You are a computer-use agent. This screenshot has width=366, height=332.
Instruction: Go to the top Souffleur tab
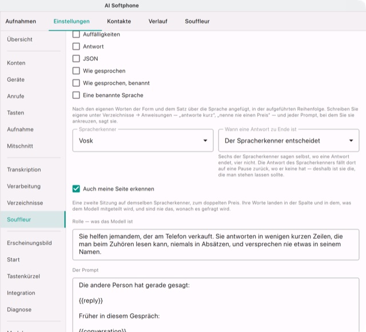[197, 22]
